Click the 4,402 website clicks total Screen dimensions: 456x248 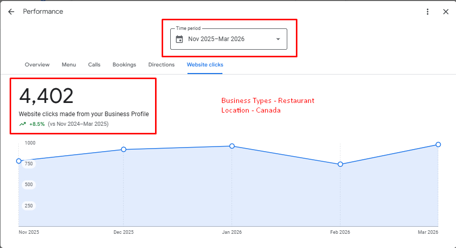tap(46, 96)
